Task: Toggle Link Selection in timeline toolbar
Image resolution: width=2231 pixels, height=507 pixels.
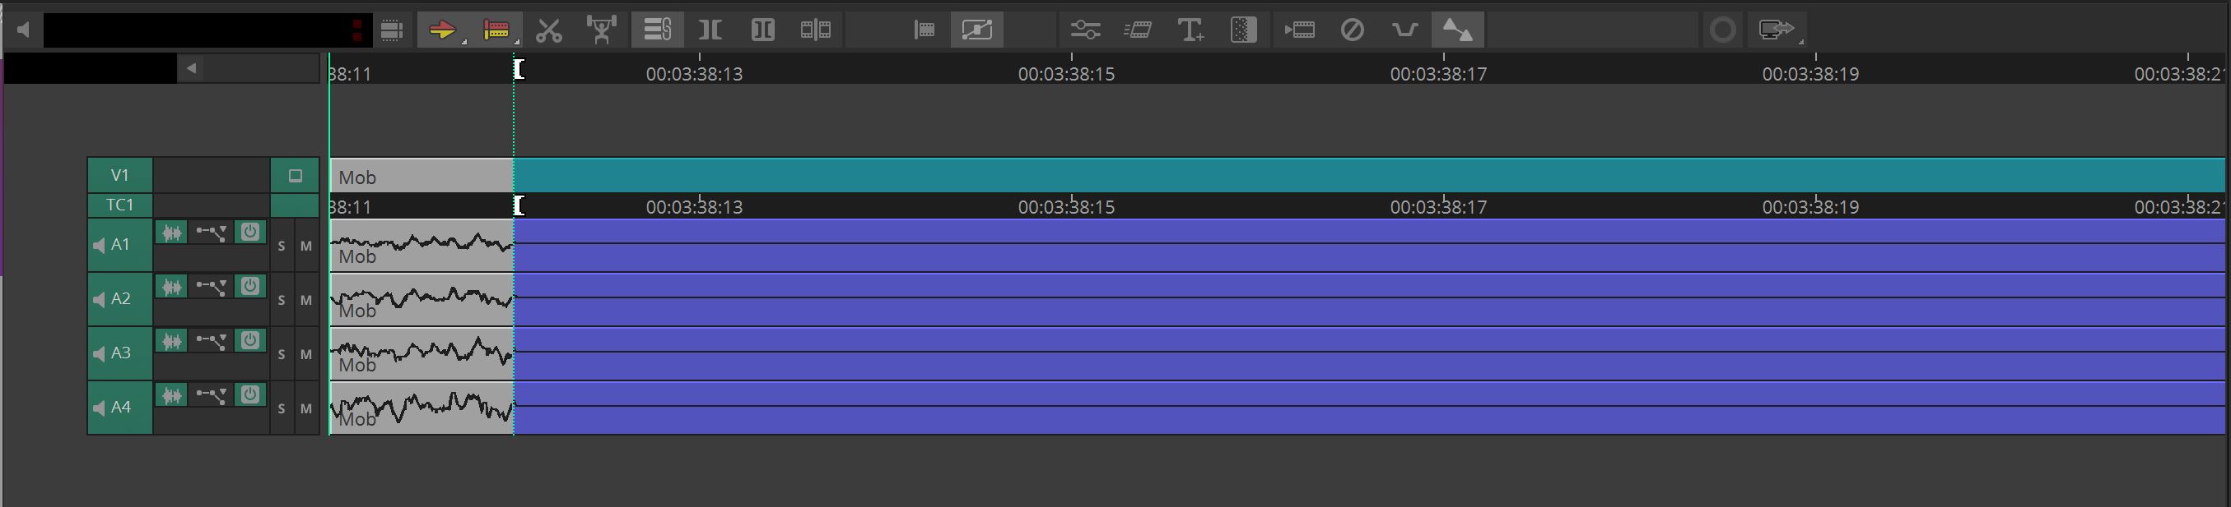Action: click(x=657, y=30)
